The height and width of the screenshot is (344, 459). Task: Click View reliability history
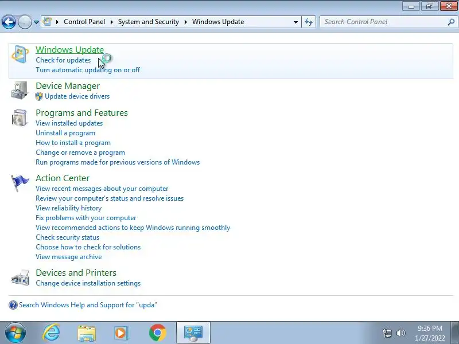point(68,208)
